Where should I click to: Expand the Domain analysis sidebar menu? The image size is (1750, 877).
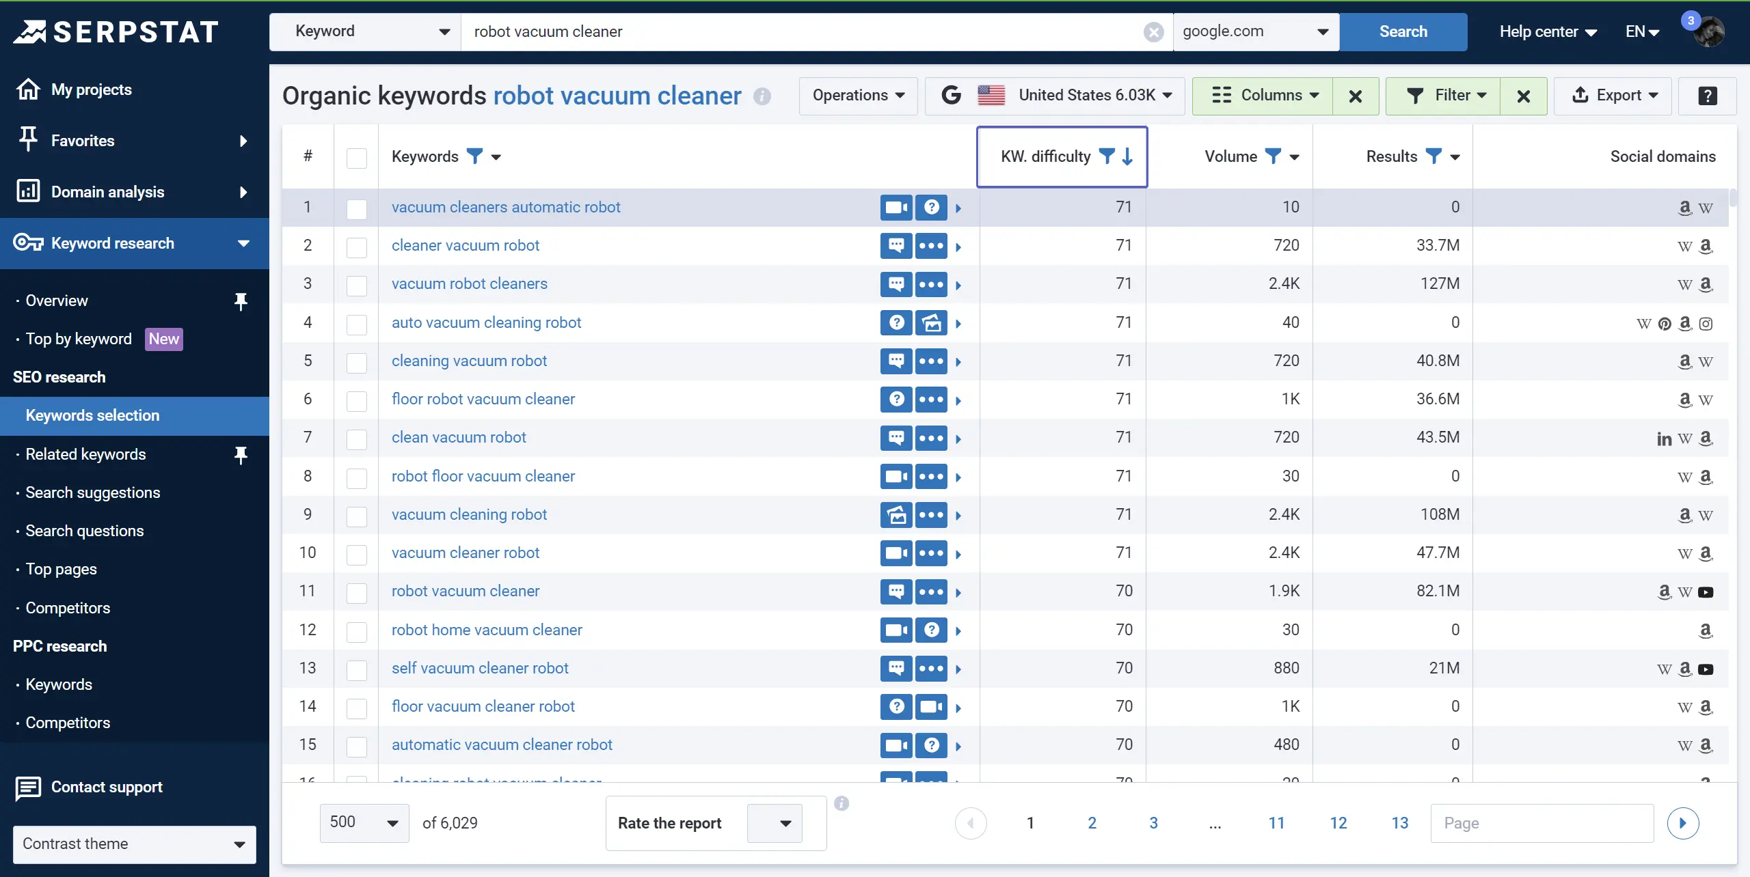135,192
